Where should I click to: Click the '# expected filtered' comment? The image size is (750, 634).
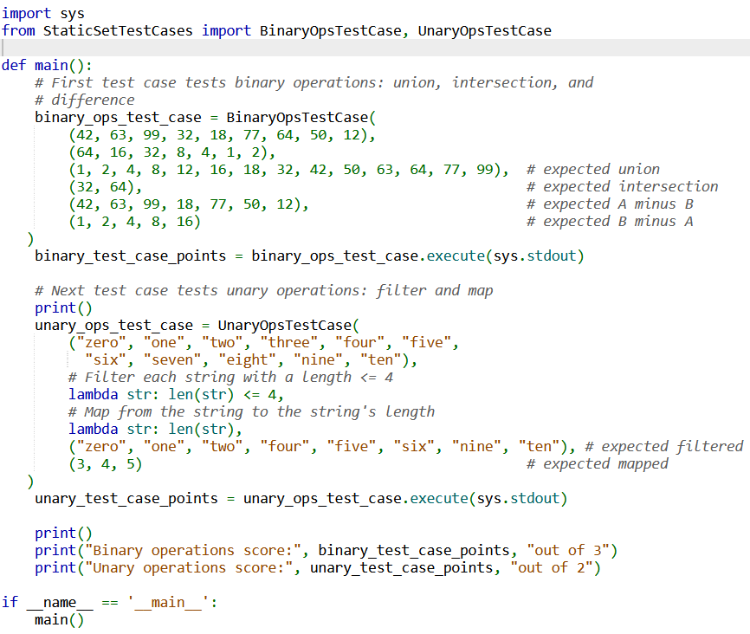[664, 446]
